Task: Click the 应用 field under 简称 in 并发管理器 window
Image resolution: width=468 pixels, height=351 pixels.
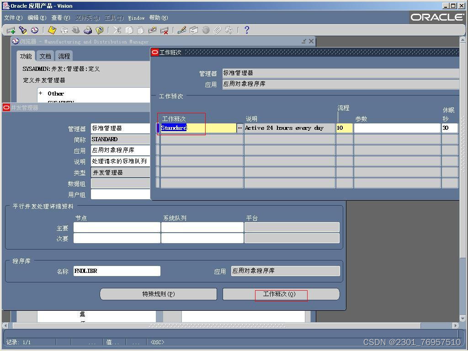Action: pos(121,150)
